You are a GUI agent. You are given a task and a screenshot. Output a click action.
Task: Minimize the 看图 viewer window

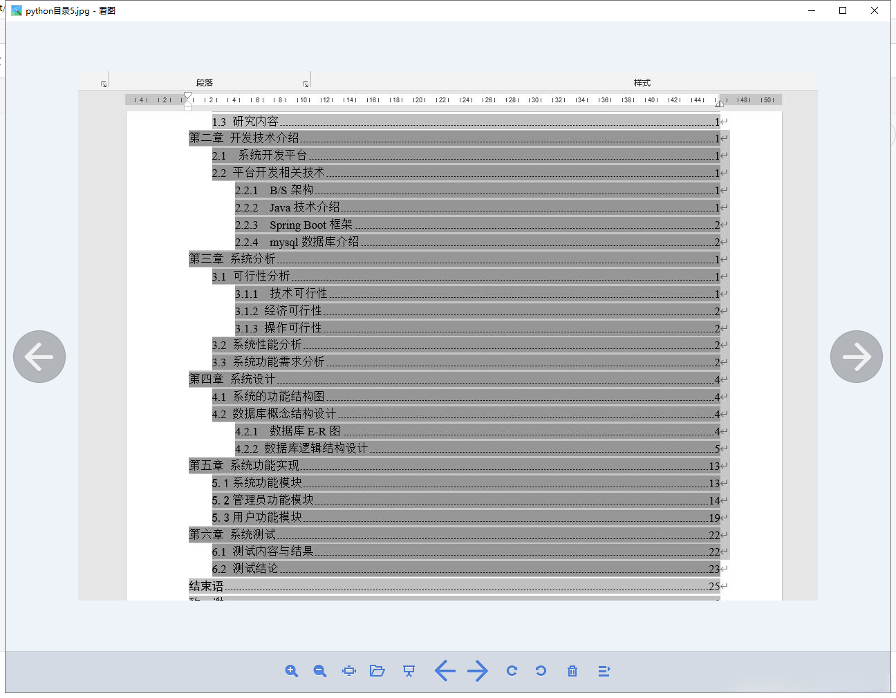click(x=810, y=10)
